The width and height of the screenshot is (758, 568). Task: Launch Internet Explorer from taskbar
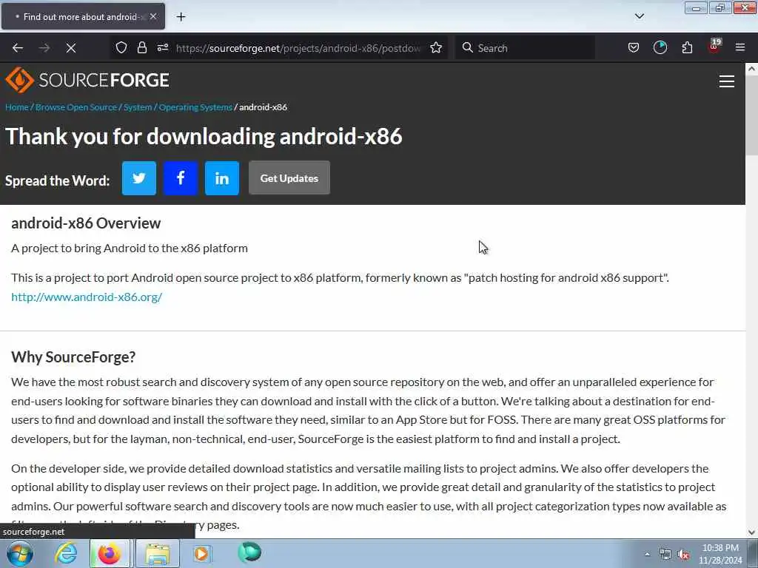pyautogui.click(x=66, y=553)
